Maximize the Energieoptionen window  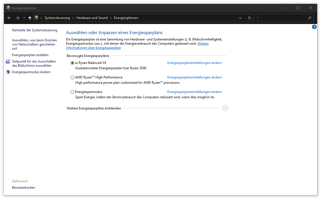(298, 8)
